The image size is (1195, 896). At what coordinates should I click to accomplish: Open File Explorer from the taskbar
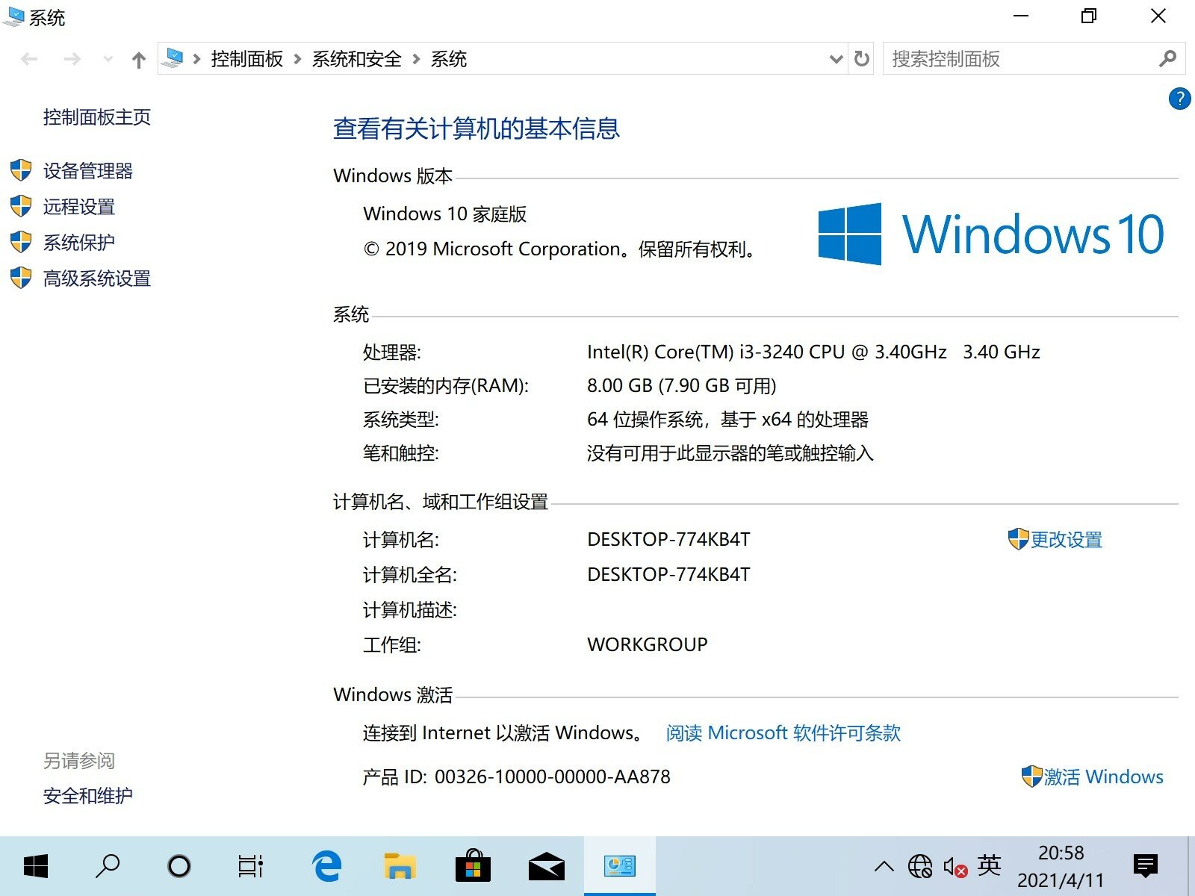coord(400,866)
